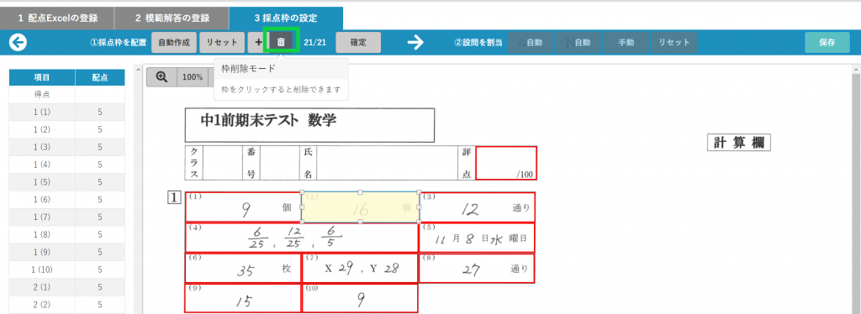This screenshot has height=314, width=861.
Task: Toggle the trash can frame delete mode
Action: click(281, 42)
